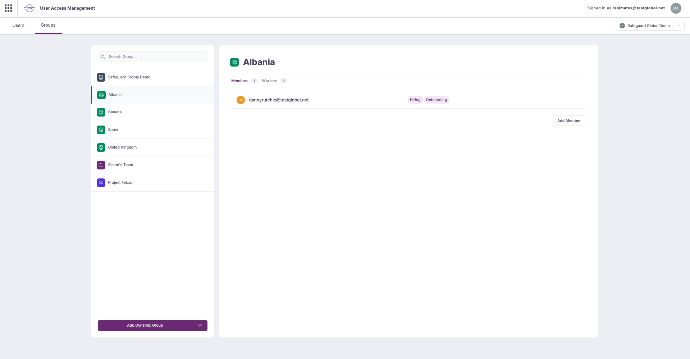
Task: Select the United Kingdom group
Action: point(122,147)
